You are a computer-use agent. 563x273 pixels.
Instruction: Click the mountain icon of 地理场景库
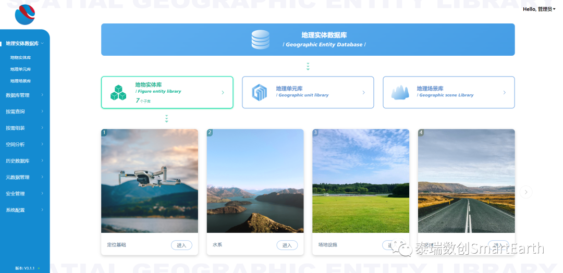pos(400,93)
